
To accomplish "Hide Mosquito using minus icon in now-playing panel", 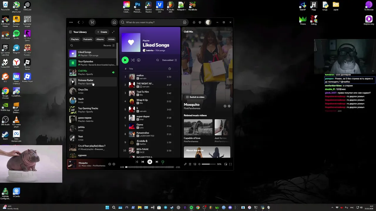I will [225, 106].
